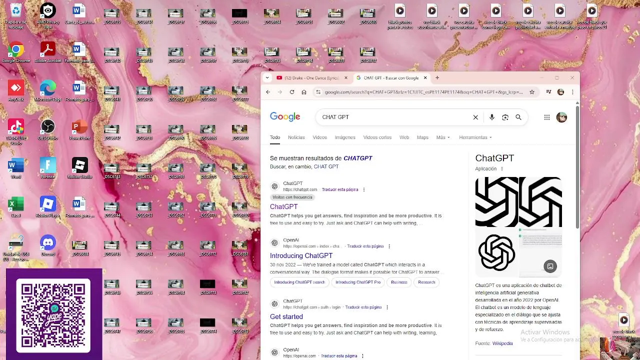Open the Word desktop shortcut

coord(15,168)
